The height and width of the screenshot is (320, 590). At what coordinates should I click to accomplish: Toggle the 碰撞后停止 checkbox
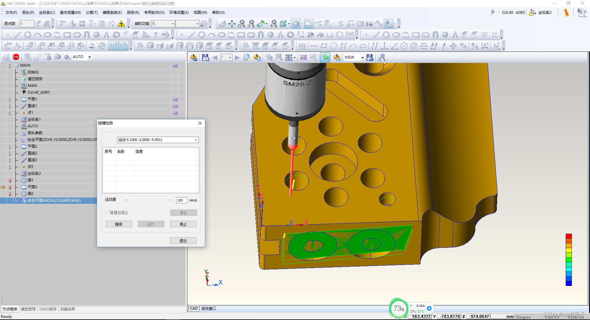pyautogui.click(x=107, y=213)
